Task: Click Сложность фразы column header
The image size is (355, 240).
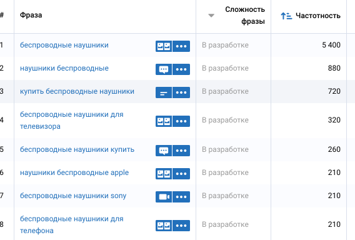Action: [245, 16]
